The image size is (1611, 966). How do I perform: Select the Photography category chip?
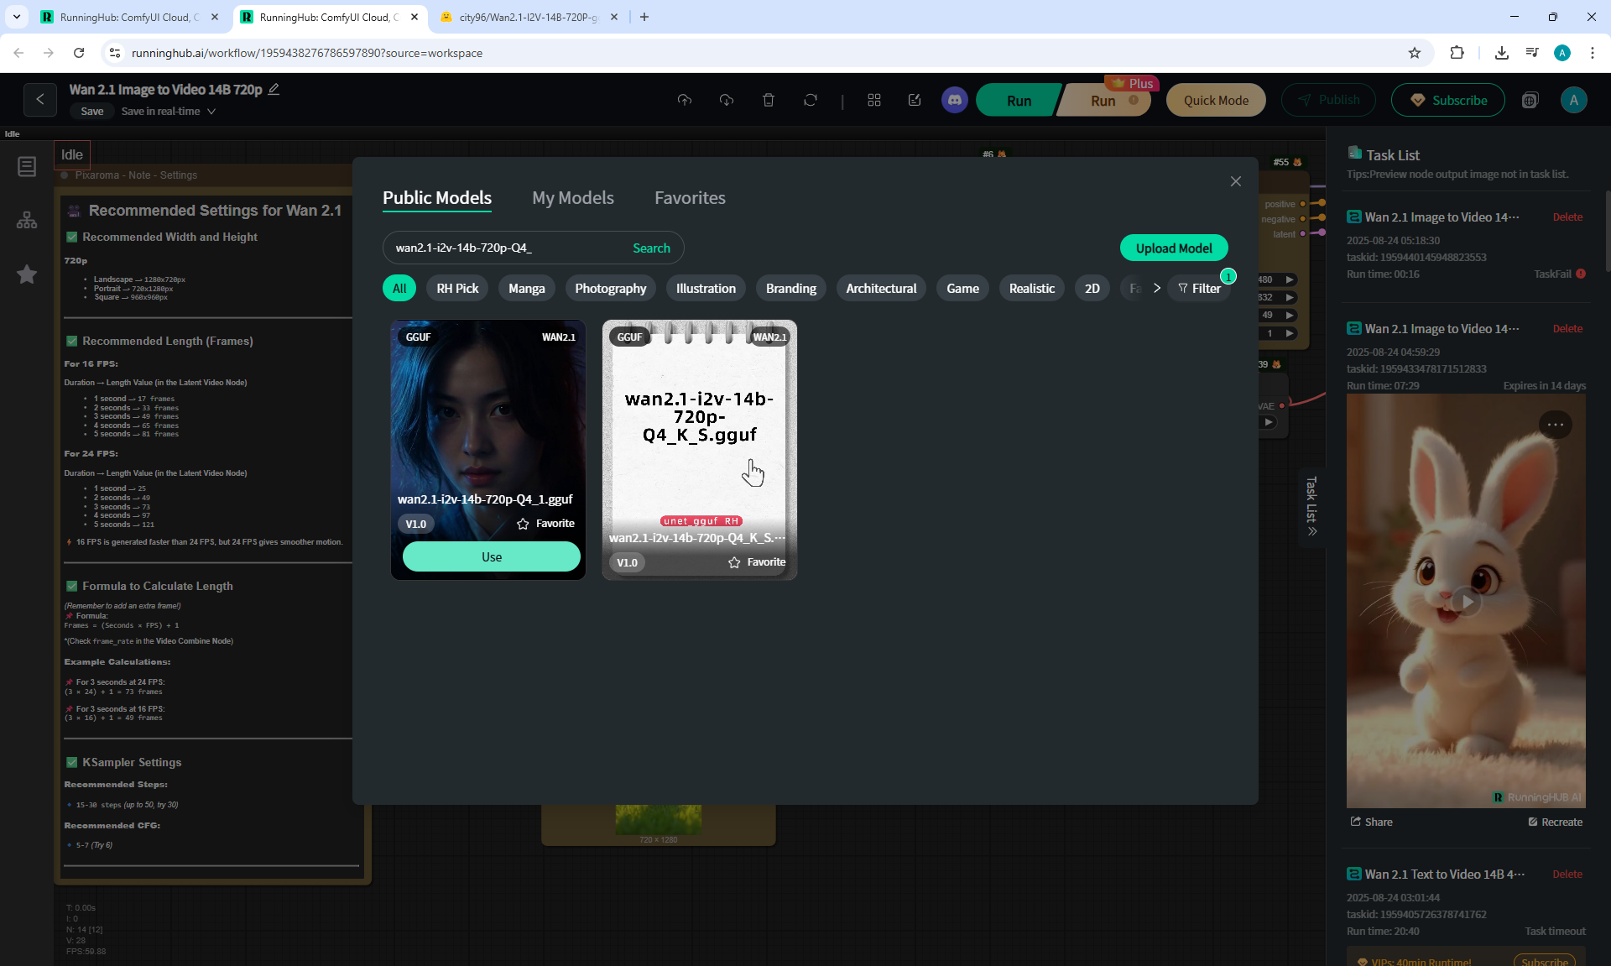pyautogui.click(x=610, y=289)
